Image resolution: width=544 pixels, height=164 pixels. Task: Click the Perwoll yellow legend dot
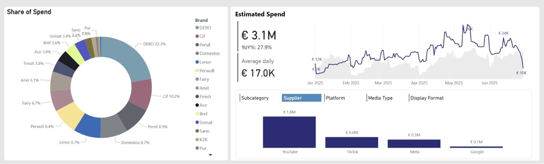(196, 71)
